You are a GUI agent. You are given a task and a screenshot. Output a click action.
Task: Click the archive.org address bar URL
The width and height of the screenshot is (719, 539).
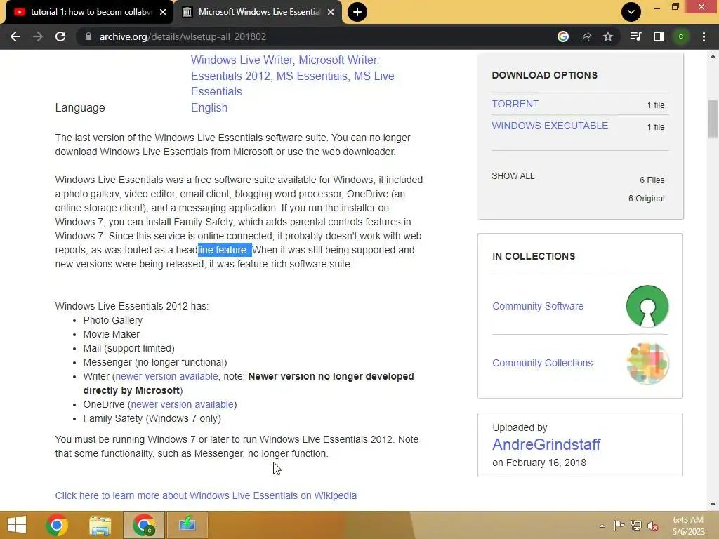[x=183, y=36]
